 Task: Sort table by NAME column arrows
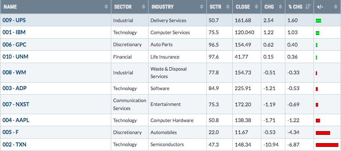click(x=106, y=7)
